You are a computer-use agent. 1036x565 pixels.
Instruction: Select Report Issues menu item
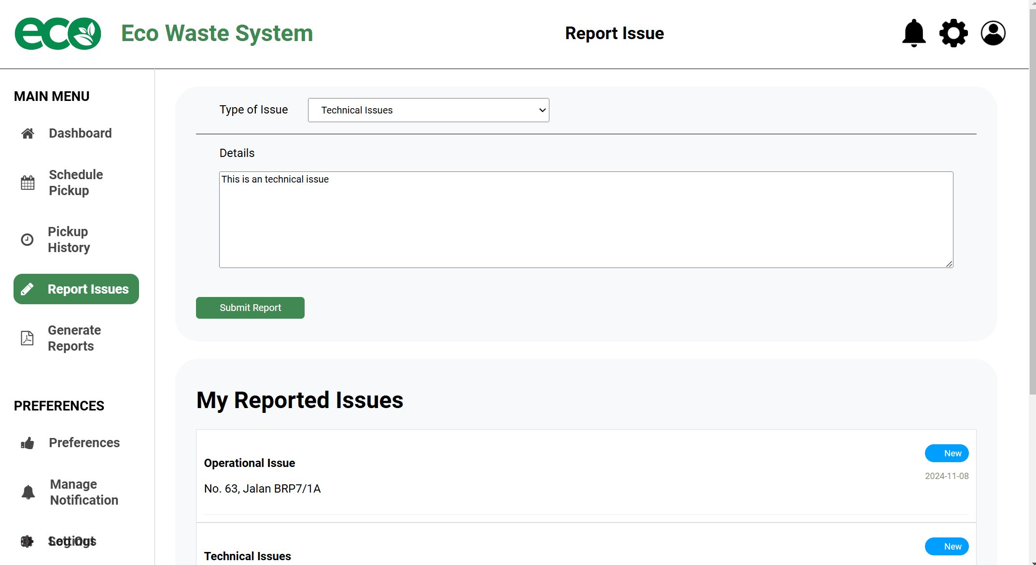tap(76, 289)
